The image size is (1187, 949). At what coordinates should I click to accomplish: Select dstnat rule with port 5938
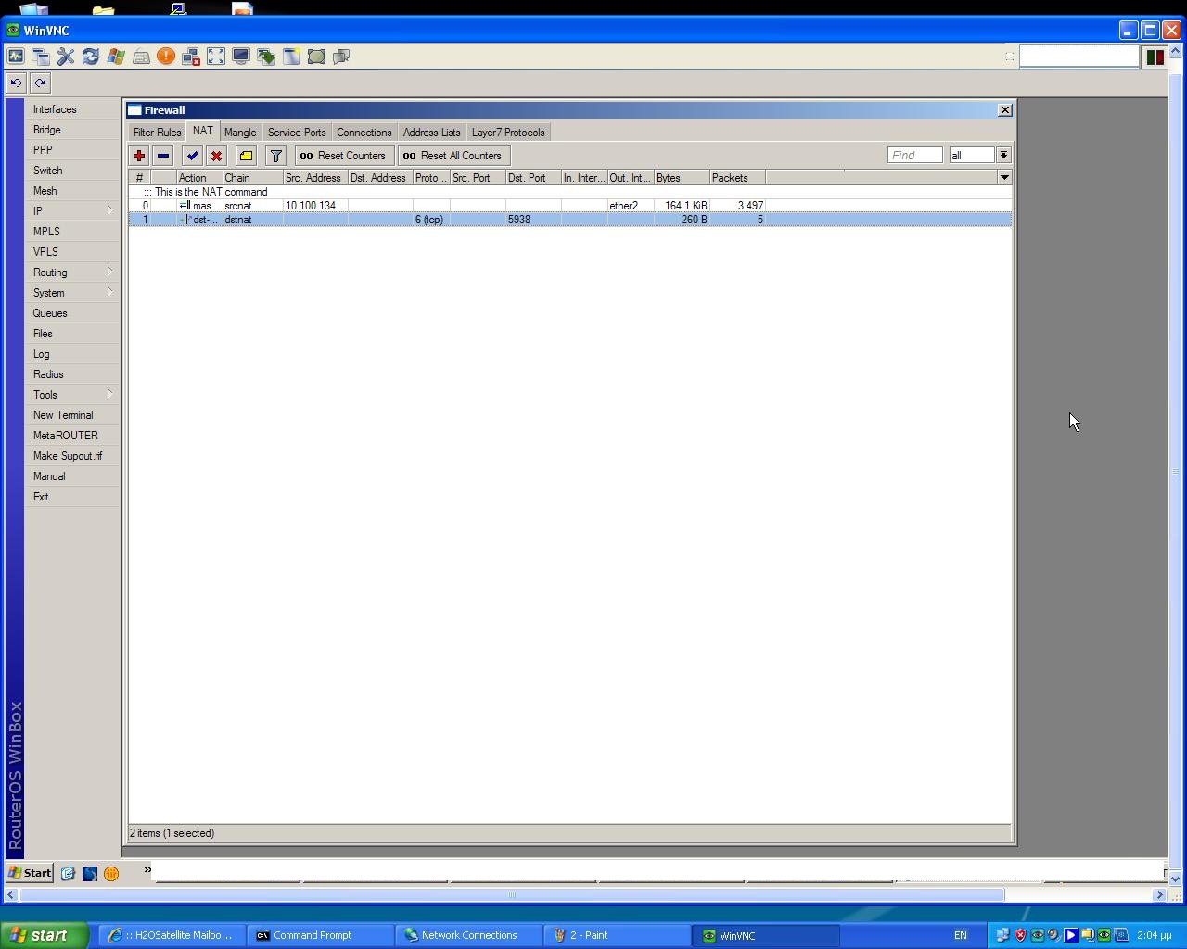[570, 220]
